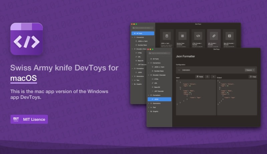
Task: Click the DevToys app logo icon
Action: tap(26, 39)
